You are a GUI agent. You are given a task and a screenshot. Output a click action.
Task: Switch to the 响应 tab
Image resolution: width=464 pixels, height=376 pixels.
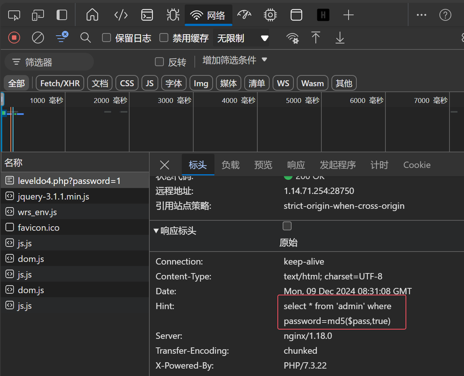pos(296,165)
